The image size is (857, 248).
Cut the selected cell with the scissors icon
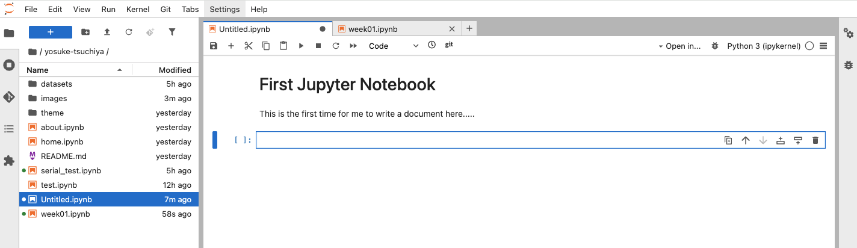(x=249, y=46)
